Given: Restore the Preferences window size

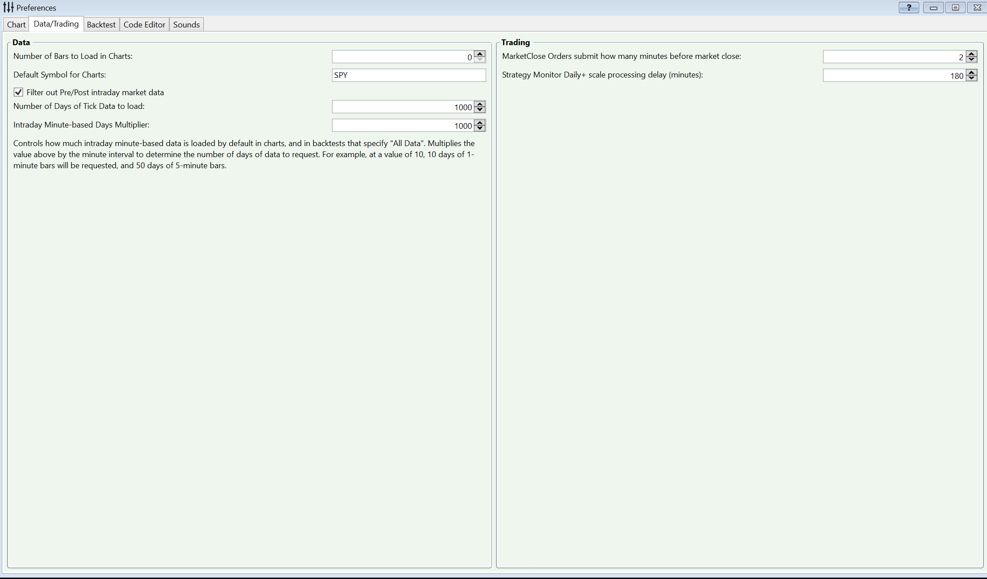Looking at the screenshot, I should click(955, 8).
